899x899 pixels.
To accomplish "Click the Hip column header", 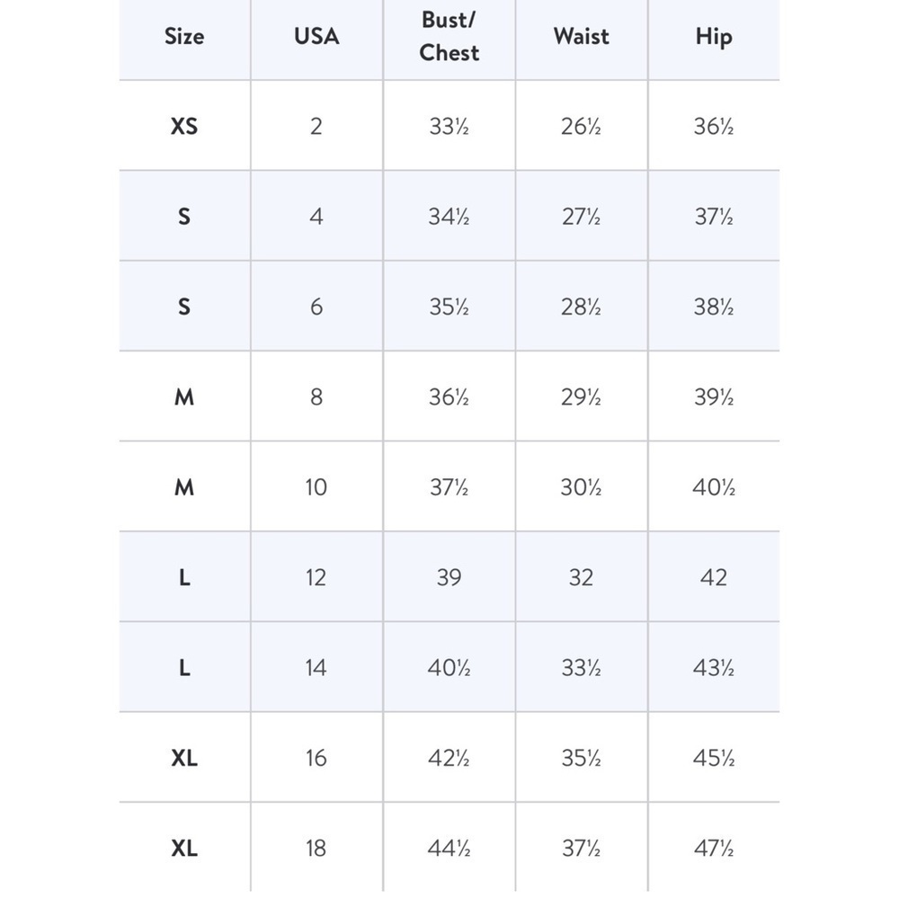I will coord(714,37).
